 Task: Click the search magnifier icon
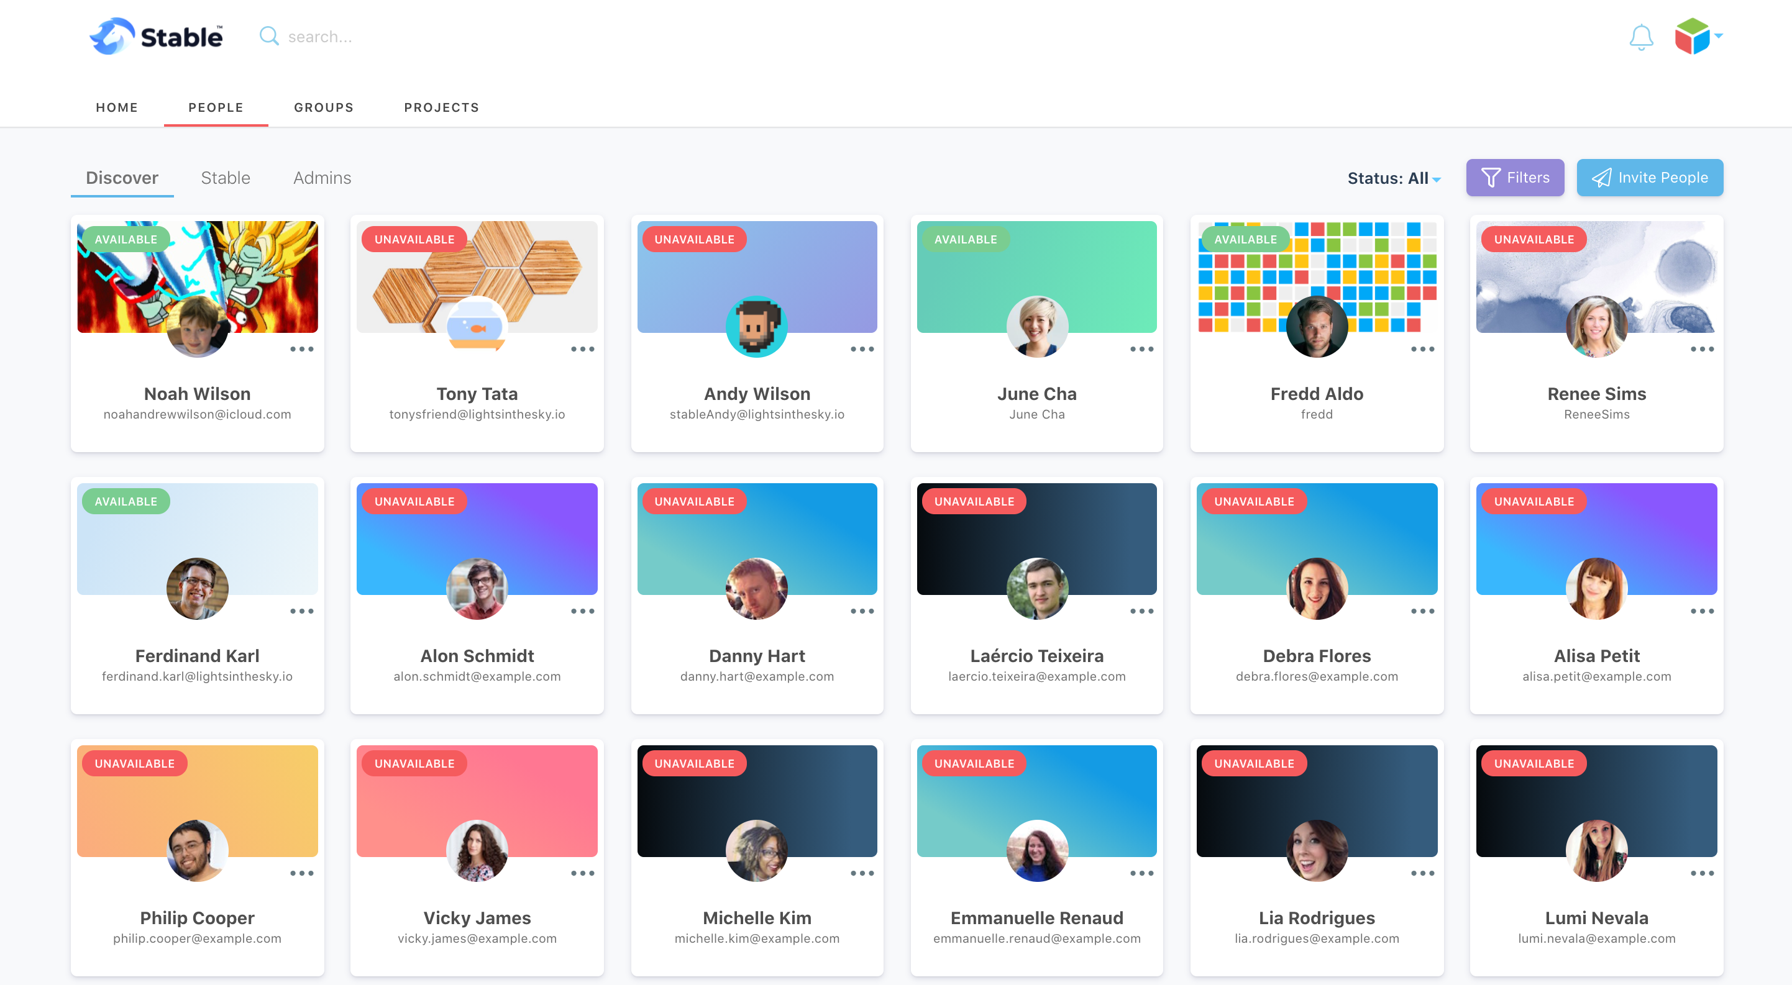[269, 36]
